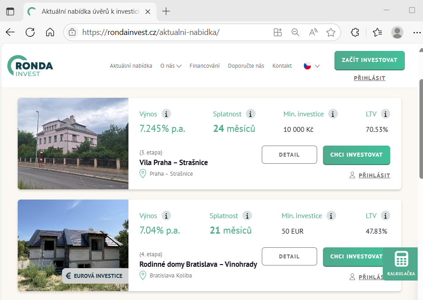Open the Kalkulačka calculator widget
423x300 pixels.
(401, 264)
